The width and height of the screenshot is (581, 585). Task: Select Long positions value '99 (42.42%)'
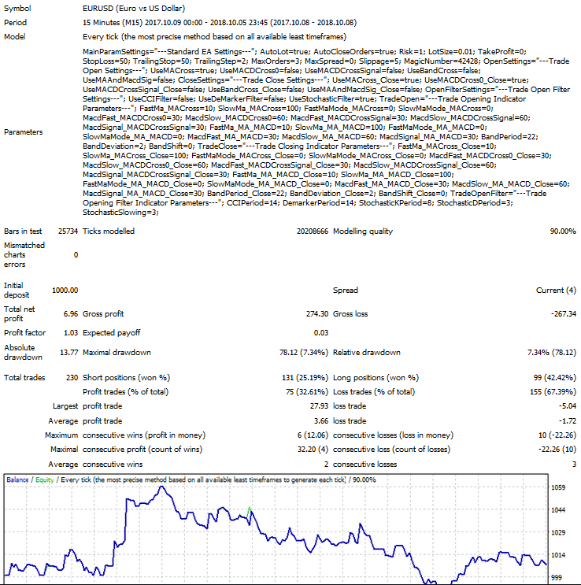tap(554, 378)
